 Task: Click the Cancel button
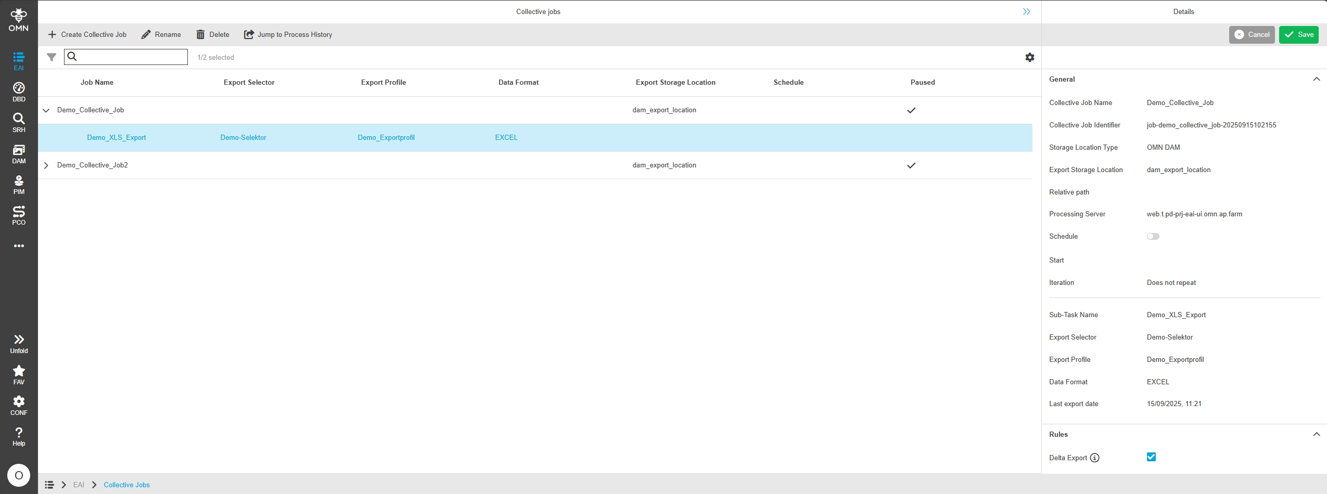[x=1252, y=35]
